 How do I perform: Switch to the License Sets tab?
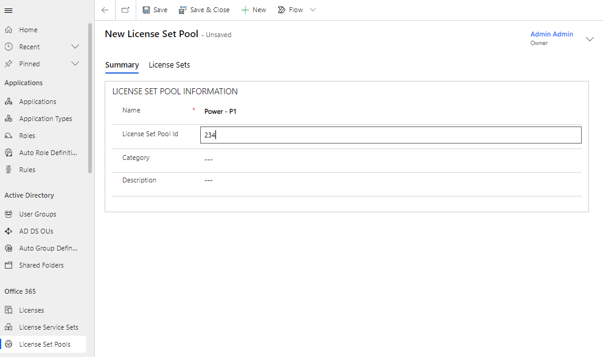(169, 65)
